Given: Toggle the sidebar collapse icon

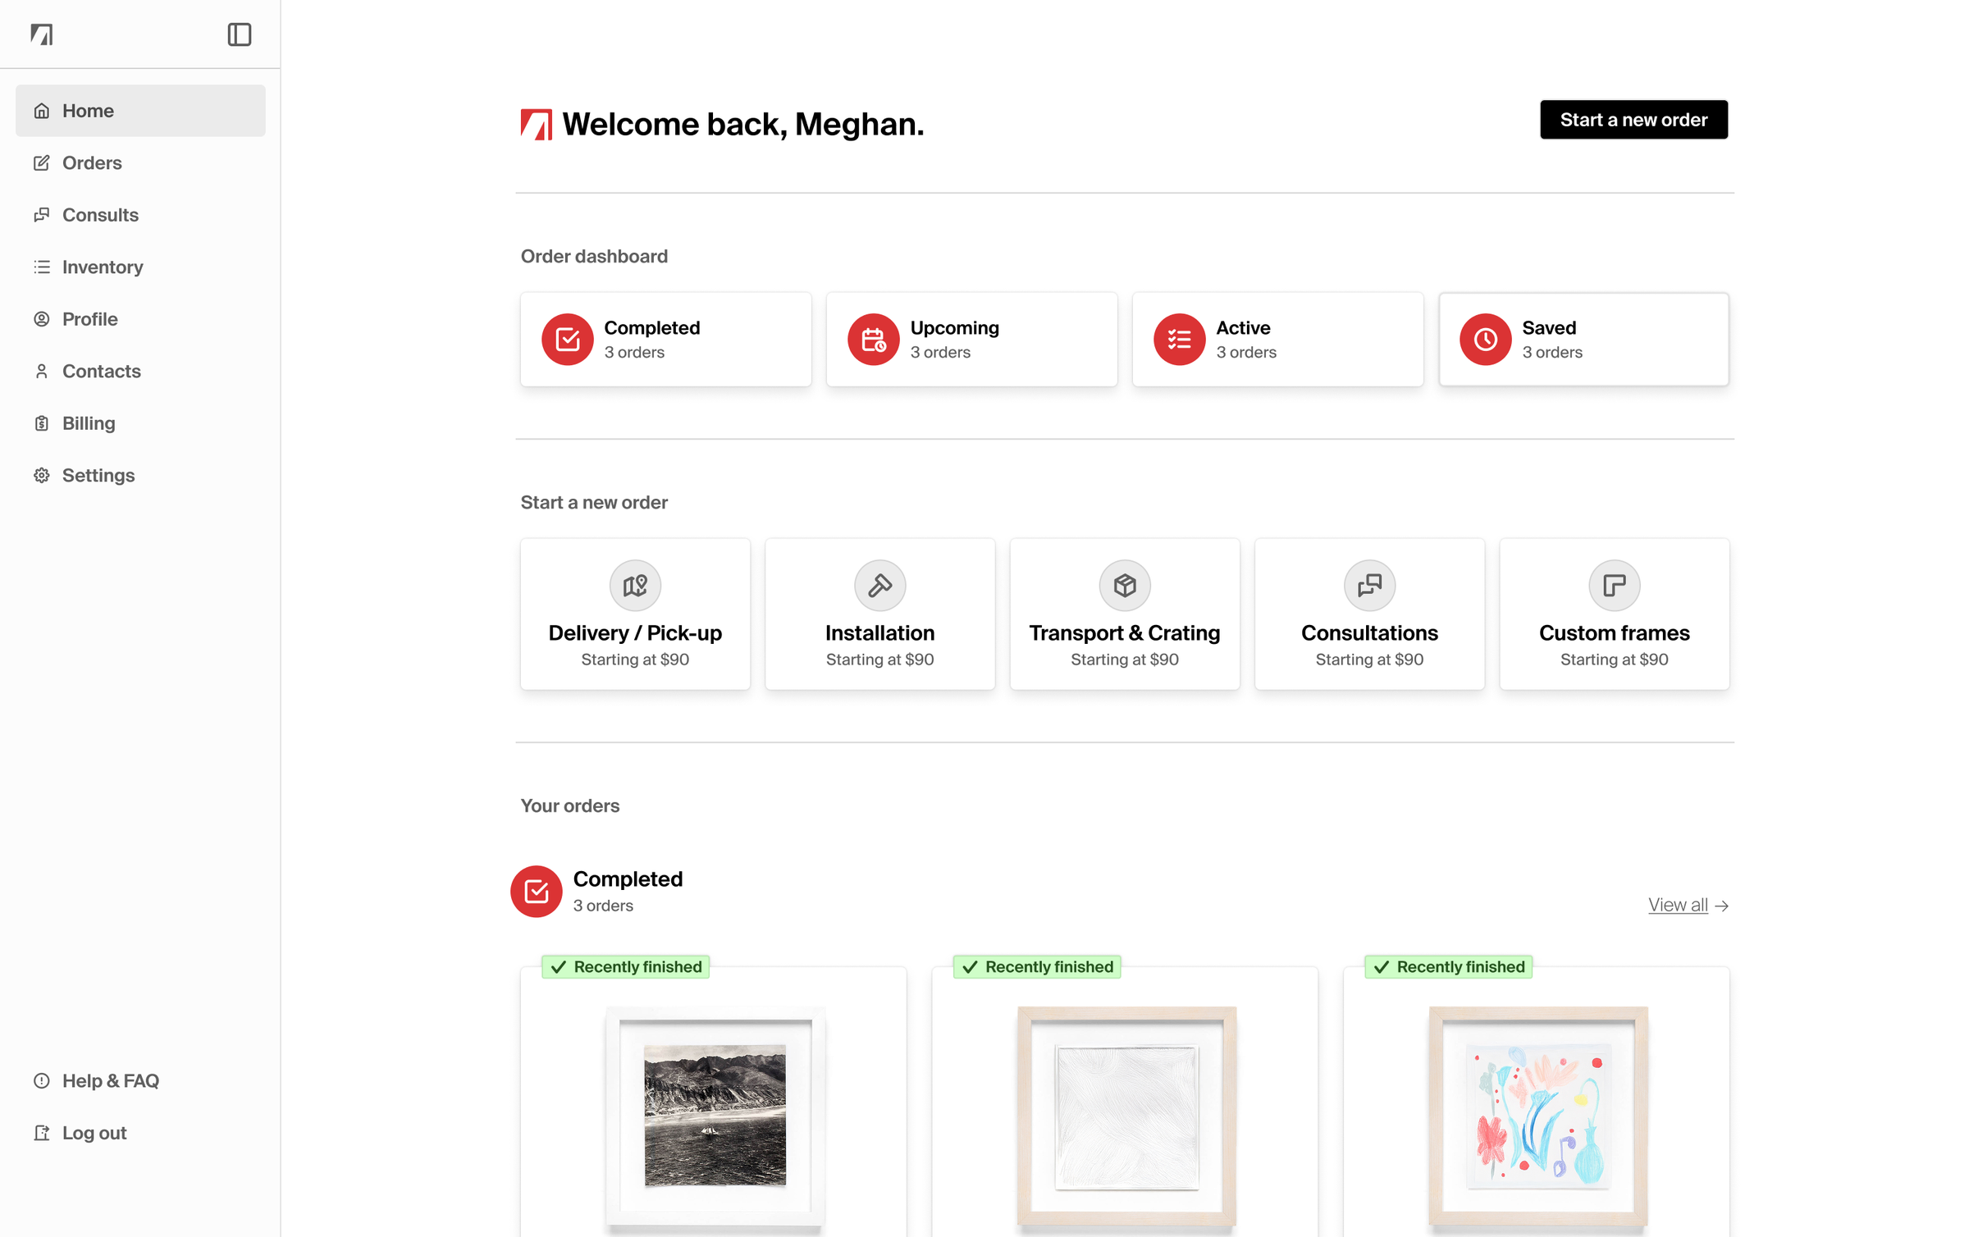Looking at the screenshot, I should click(x=239, y=34).
